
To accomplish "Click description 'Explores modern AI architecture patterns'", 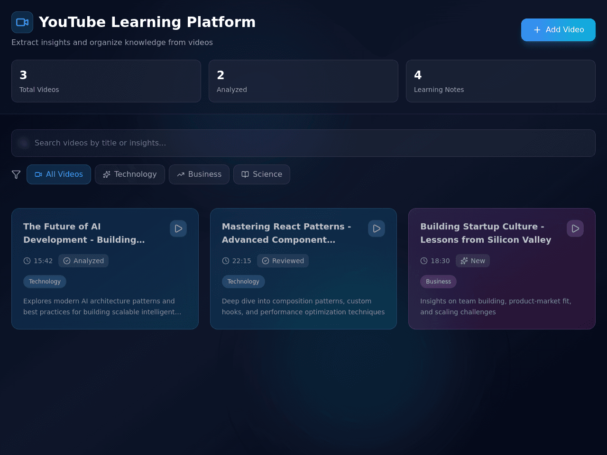I will pos(102,307).
